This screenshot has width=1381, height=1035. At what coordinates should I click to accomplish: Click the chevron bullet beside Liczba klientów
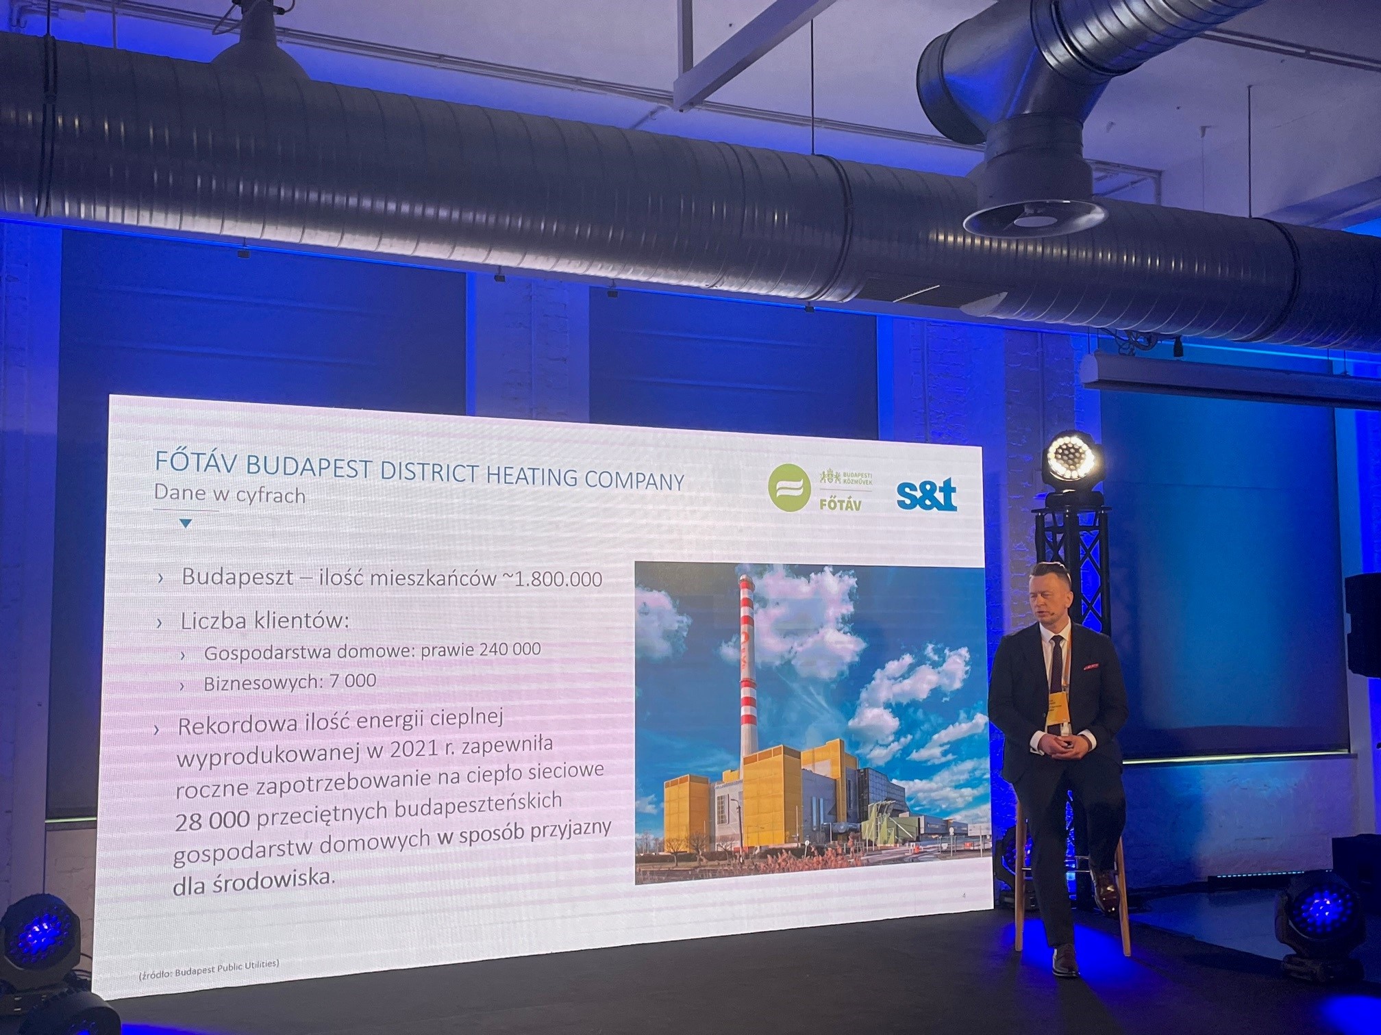pyautogui.click(x=160, y=623)
